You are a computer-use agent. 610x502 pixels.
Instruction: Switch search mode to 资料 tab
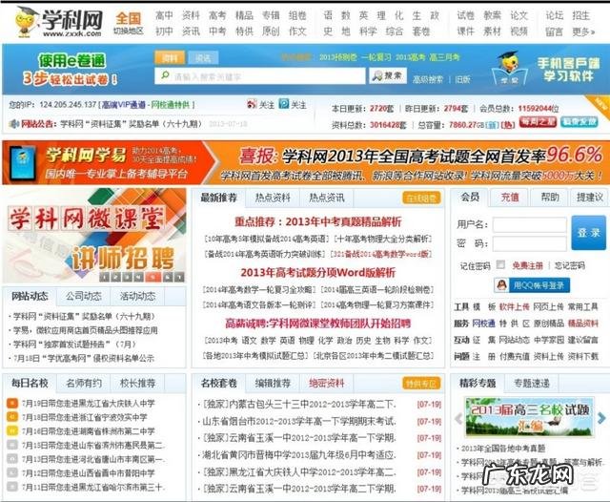point(170,57)
